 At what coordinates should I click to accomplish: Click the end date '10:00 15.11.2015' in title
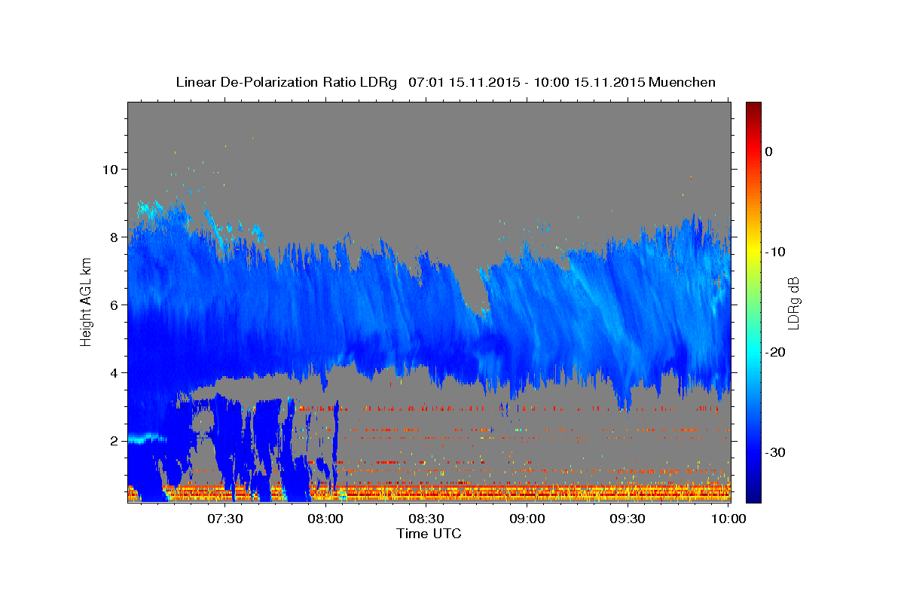click(x=588, y=82)
